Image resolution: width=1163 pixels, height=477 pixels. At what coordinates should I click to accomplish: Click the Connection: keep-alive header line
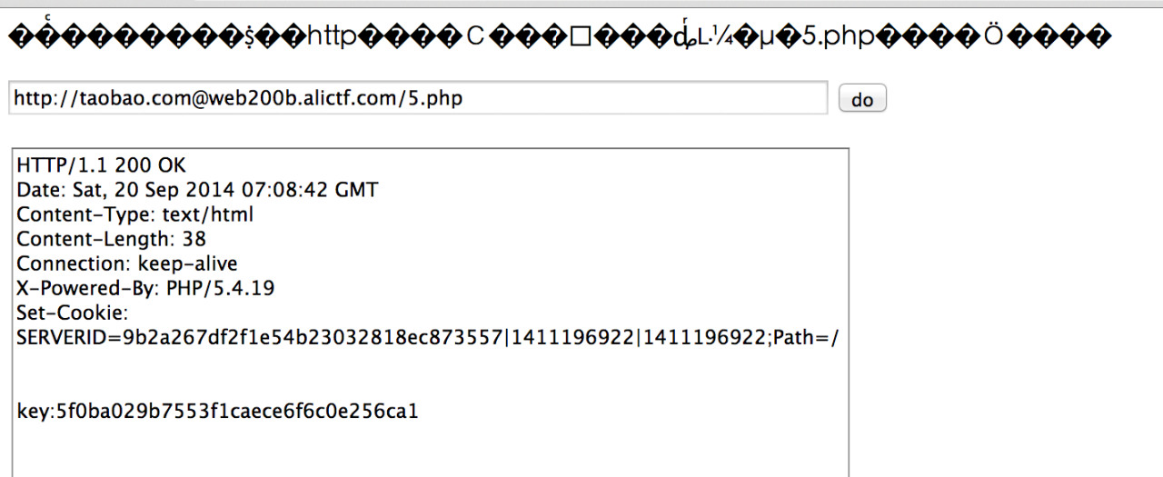coord(127,263)
